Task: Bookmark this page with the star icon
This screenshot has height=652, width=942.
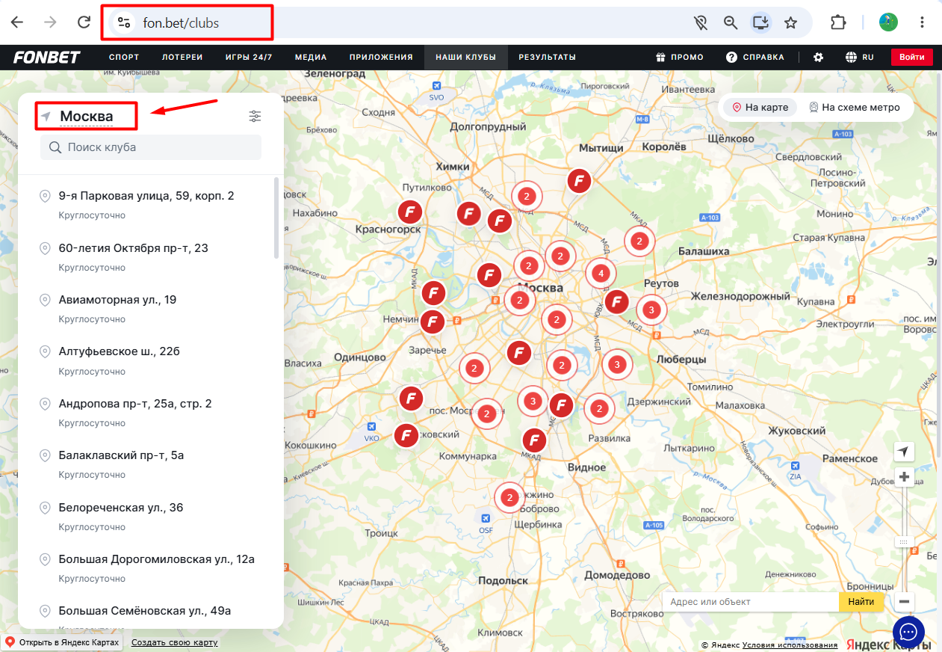Action: coord(790,23)
